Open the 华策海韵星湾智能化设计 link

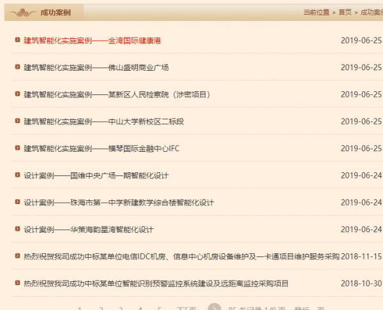click(89, 230)
